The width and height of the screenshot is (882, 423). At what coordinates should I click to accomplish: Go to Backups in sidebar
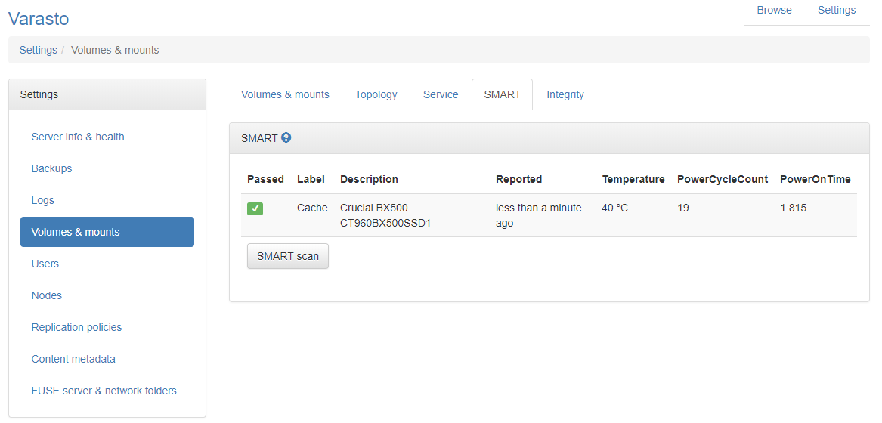[51, 168]
